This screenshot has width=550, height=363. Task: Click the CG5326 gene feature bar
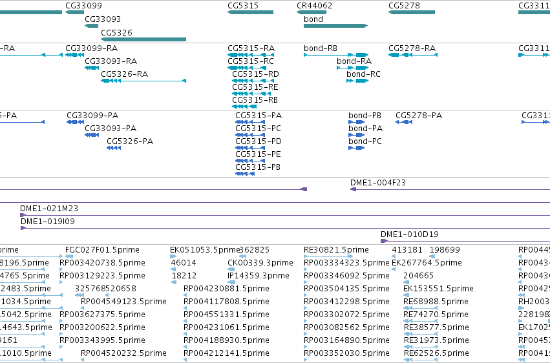click(143, 39)
